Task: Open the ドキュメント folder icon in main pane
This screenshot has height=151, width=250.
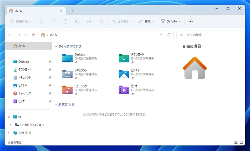Action: click(x=67, y=74)
